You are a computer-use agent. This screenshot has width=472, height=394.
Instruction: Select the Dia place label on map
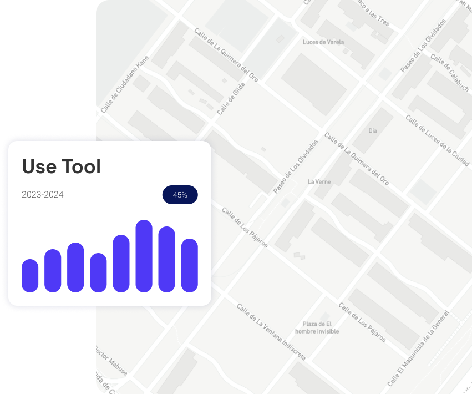tap(372, 131)
